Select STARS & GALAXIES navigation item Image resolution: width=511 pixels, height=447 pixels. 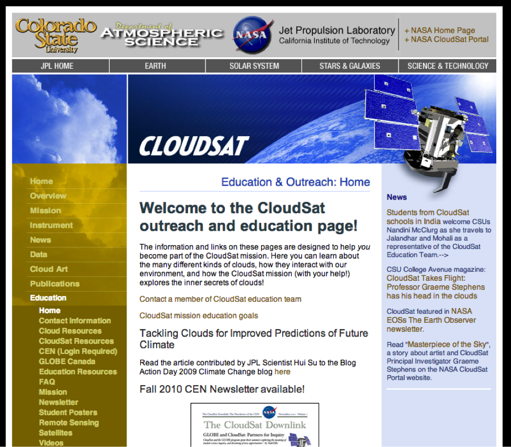point(350,66)
